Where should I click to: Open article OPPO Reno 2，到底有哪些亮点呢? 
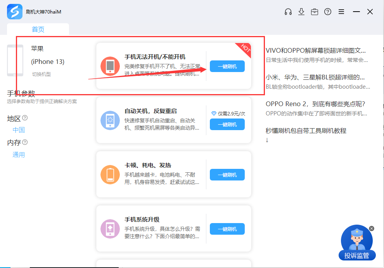(x=315, y=104)
